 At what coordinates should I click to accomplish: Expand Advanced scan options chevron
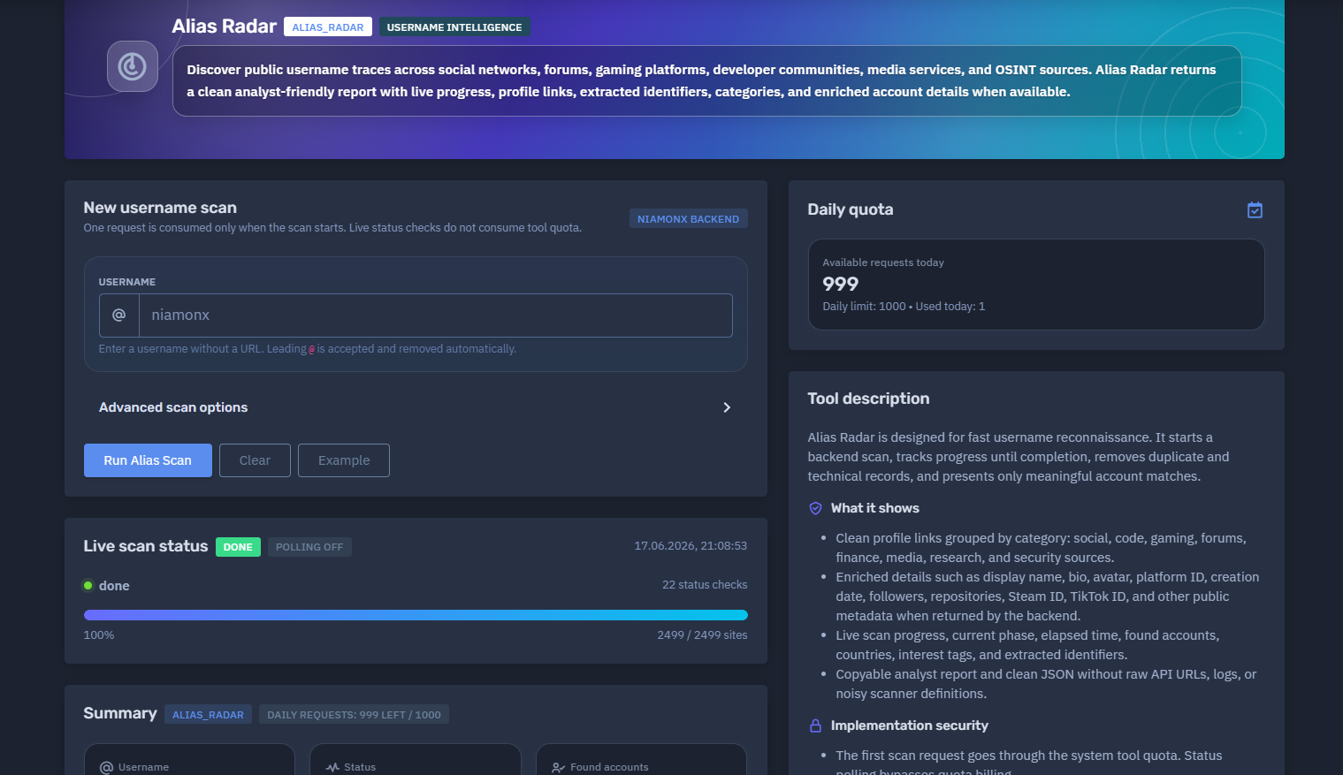click(x=727, y=407)
